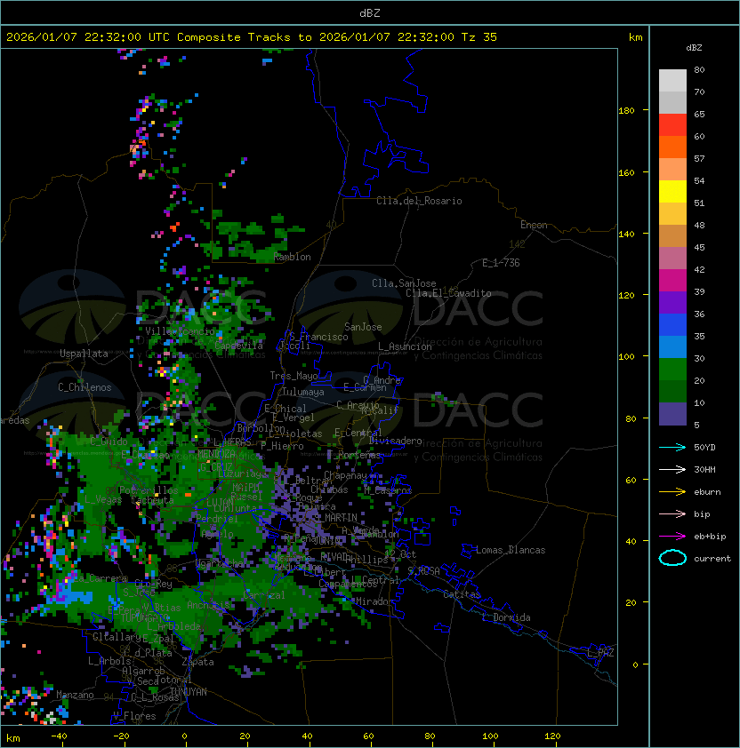Click the 80 dBZ scale label
Image resolution: width=740 pixels, height=748 pixels.
[x=699, y=69]
